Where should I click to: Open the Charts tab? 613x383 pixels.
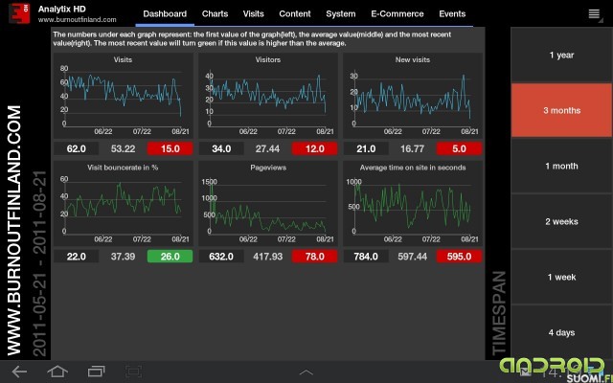pyautogui.click(x=215, y=14)
